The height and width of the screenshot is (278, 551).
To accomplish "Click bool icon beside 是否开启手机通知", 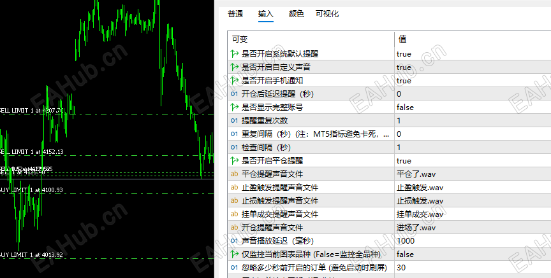I will click(x=235, y=81).
